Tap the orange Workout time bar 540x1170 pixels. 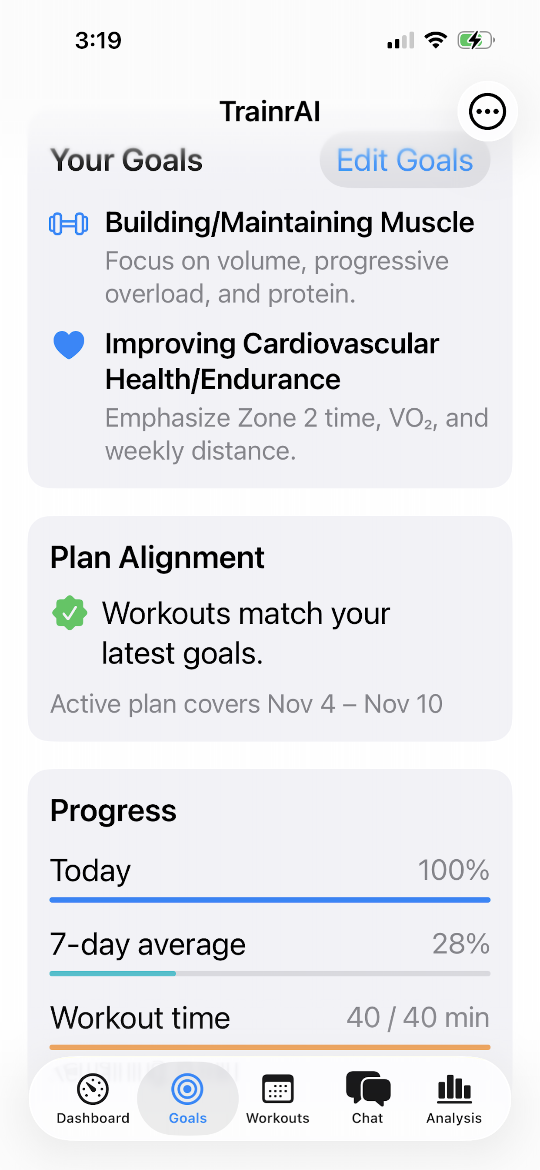click(x=270, y=1047)
